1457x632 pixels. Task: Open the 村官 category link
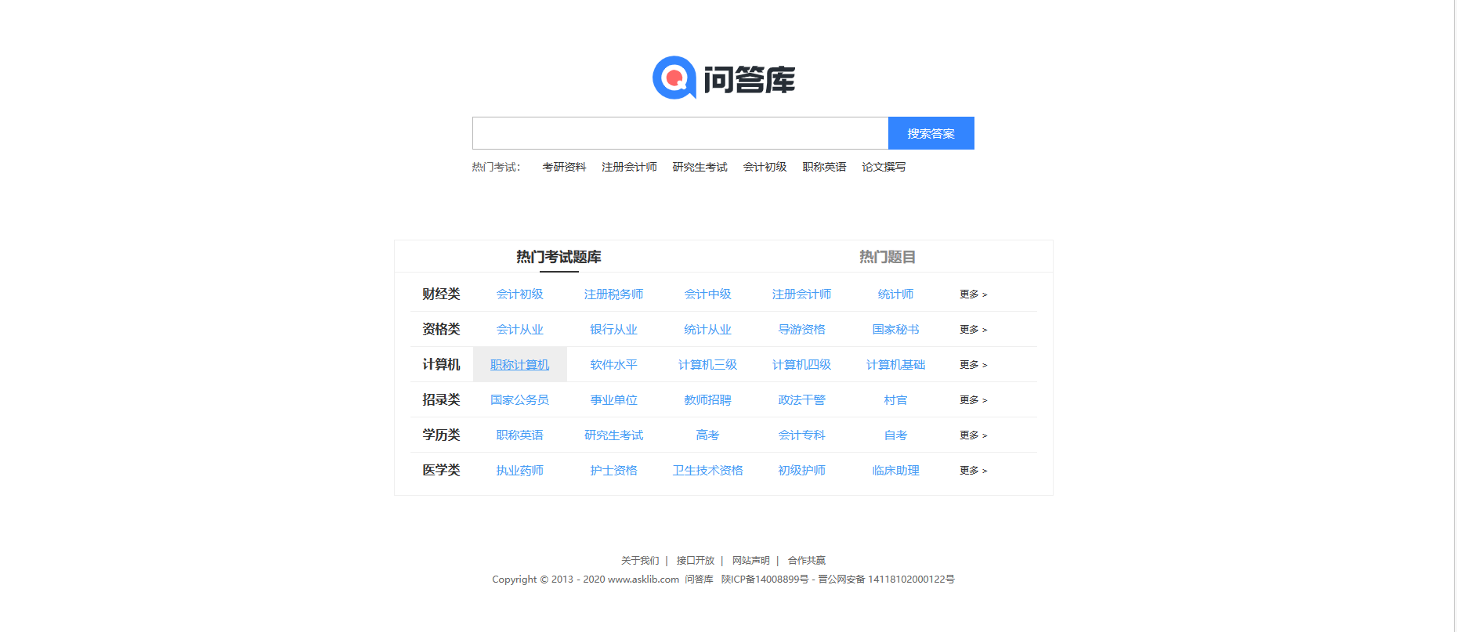pos(895,400)
